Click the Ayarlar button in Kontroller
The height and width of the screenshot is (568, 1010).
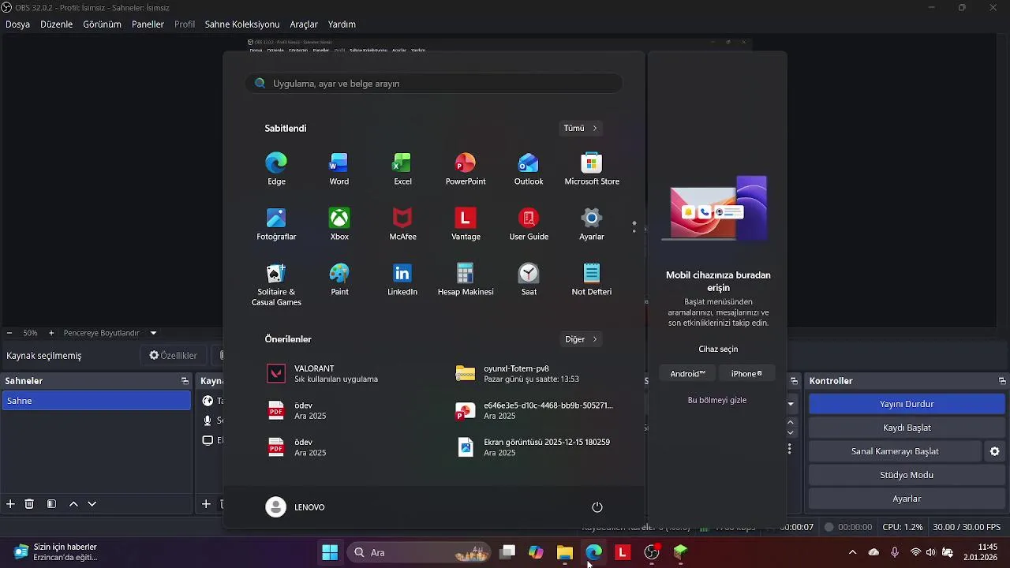907,499
